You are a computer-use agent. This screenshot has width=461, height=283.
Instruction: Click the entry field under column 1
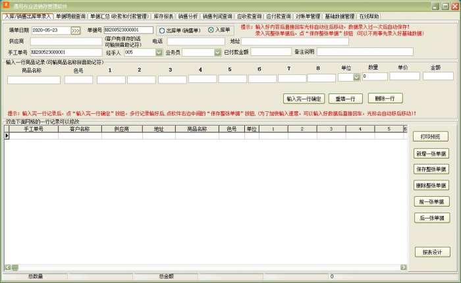pyautogui.click(x=111, y=80)
